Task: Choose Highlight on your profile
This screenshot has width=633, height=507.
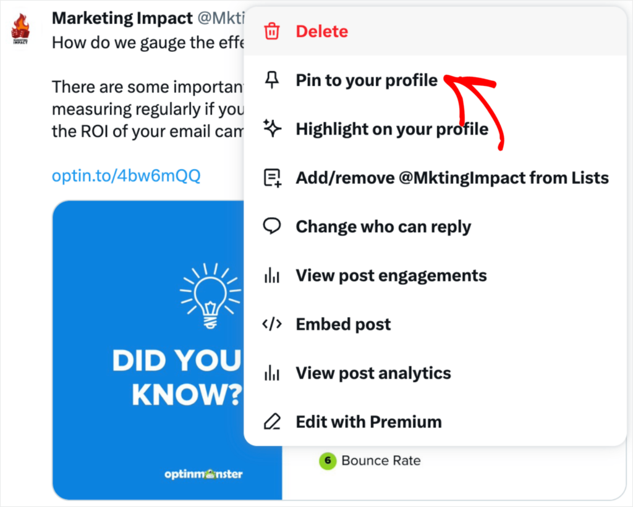Action: pos(391,128)
